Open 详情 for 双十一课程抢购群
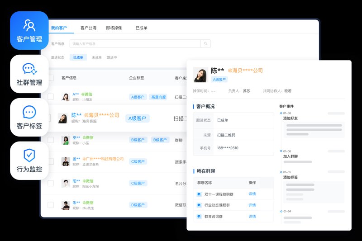362x241 pixels. [x=252, y=194]
